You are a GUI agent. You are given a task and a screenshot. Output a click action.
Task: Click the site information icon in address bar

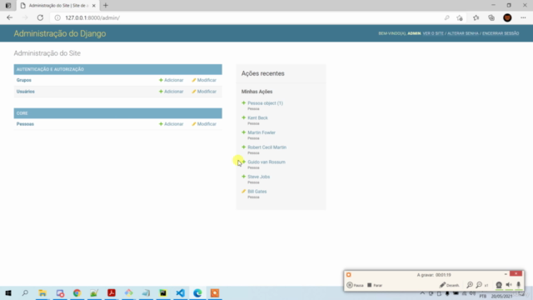coord(57,17)
